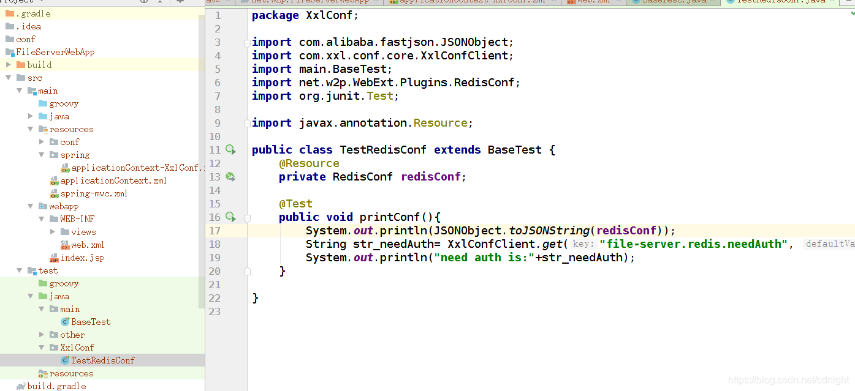
Task: Click the FileServerWebApp folder icon
Action: click(10, 51)
